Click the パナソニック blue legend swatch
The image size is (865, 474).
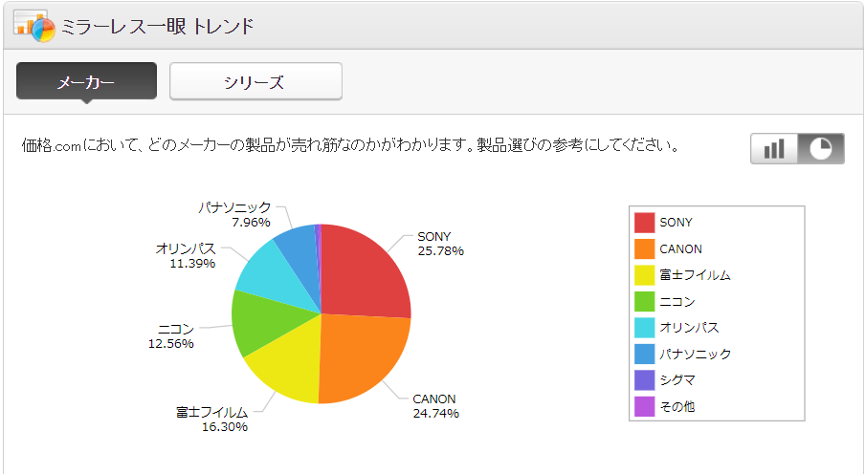click(x=644, y=354)
